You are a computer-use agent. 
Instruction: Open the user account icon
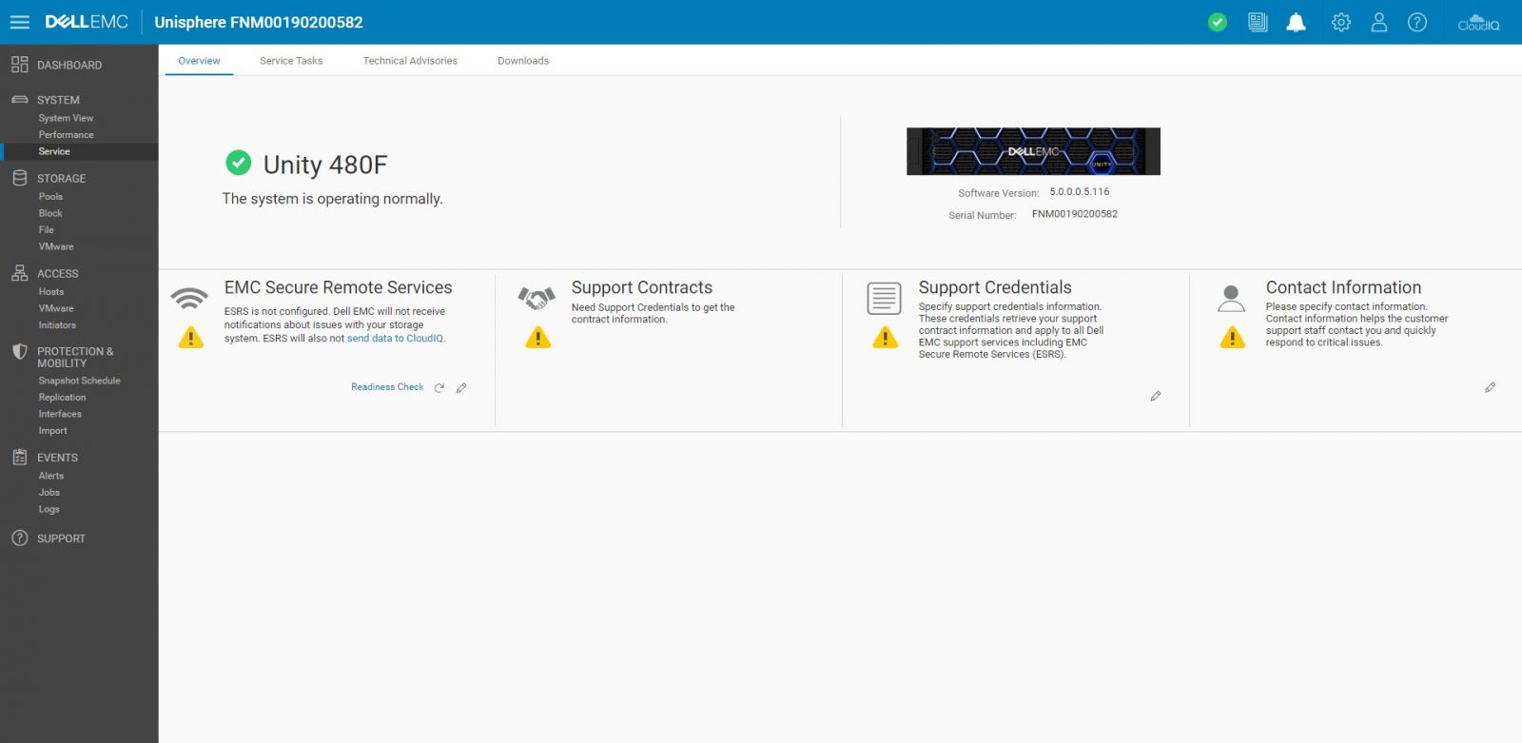(1378, 22)
